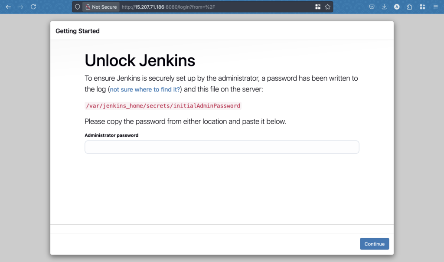Click the Continue button
The height and width of the screenshot is (262, 444).
coord(374,244)
